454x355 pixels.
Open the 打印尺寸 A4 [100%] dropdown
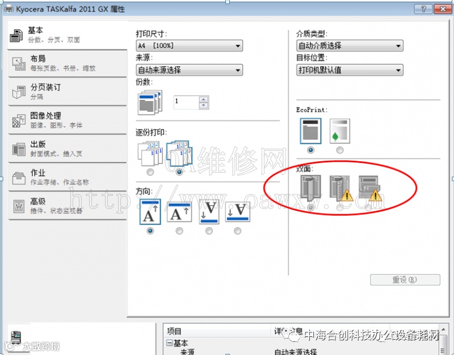(x=189, y=46)
